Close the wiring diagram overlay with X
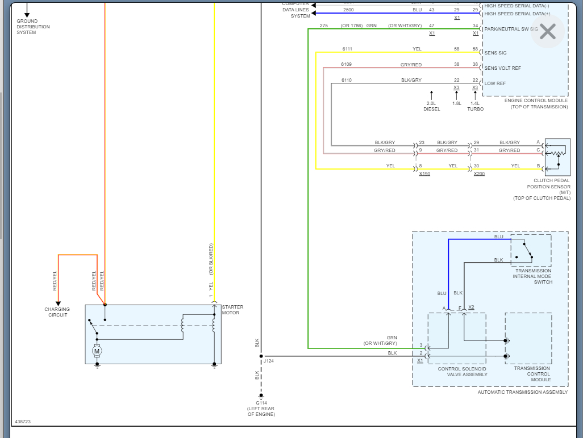 548,32
